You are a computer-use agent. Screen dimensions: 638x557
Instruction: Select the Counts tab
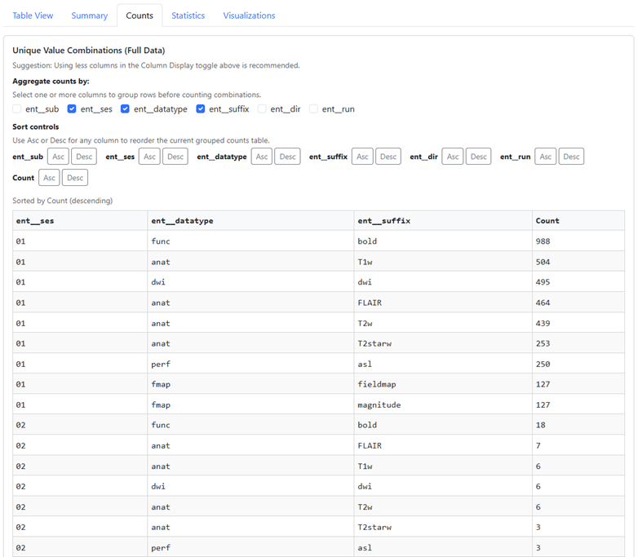[x=140, y=15]
